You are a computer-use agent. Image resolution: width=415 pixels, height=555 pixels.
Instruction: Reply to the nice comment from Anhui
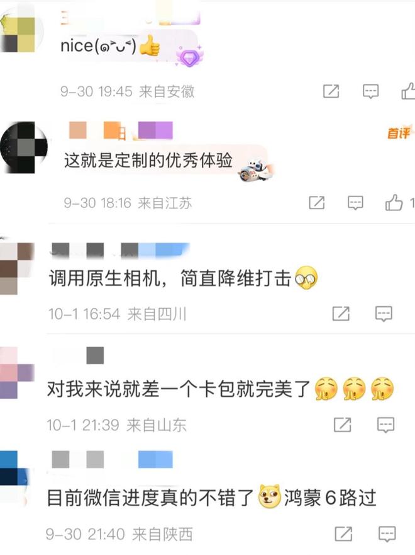point(370,91)
